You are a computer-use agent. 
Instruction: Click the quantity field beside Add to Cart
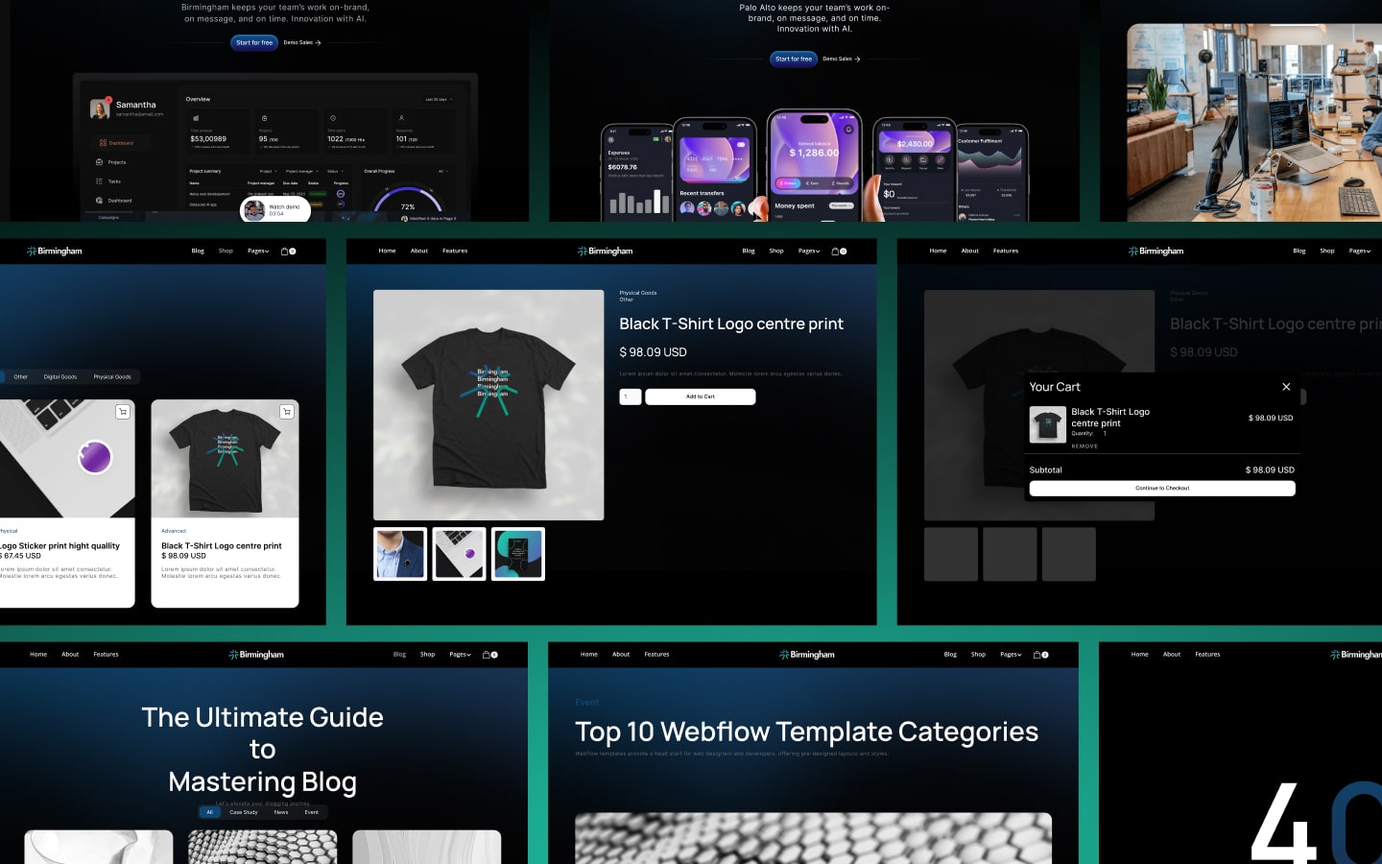(631, 396)
